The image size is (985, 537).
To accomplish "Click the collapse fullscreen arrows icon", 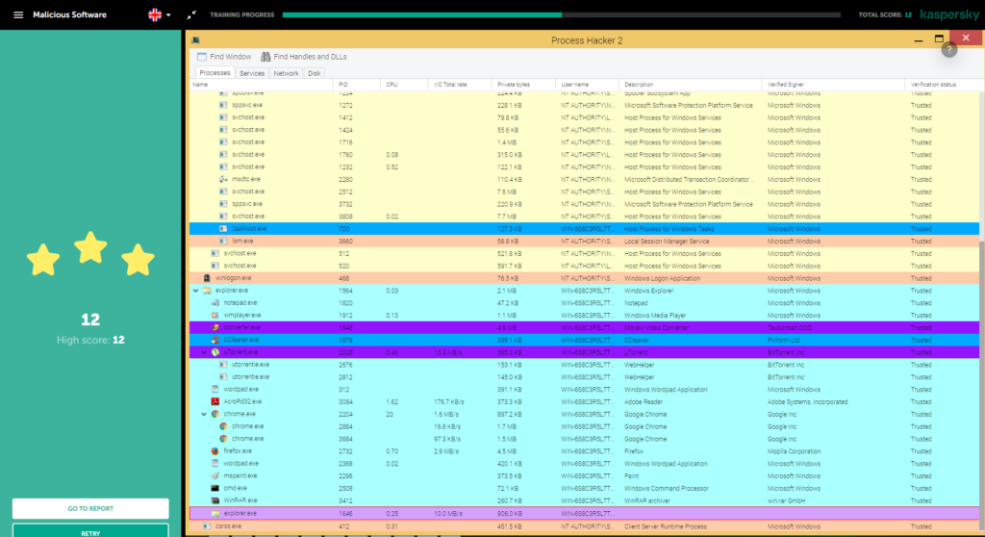I will click(x=191, y=14).
